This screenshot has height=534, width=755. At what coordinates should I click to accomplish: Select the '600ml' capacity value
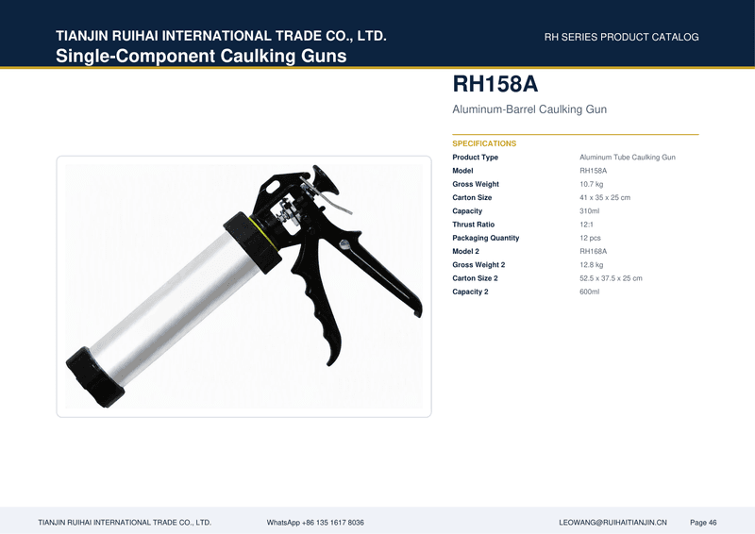point(589,292)
